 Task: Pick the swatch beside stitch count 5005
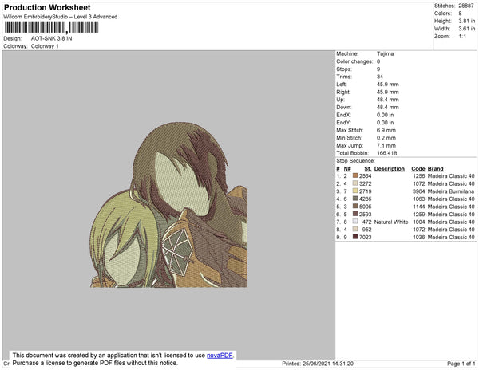(x=355, y=207)
